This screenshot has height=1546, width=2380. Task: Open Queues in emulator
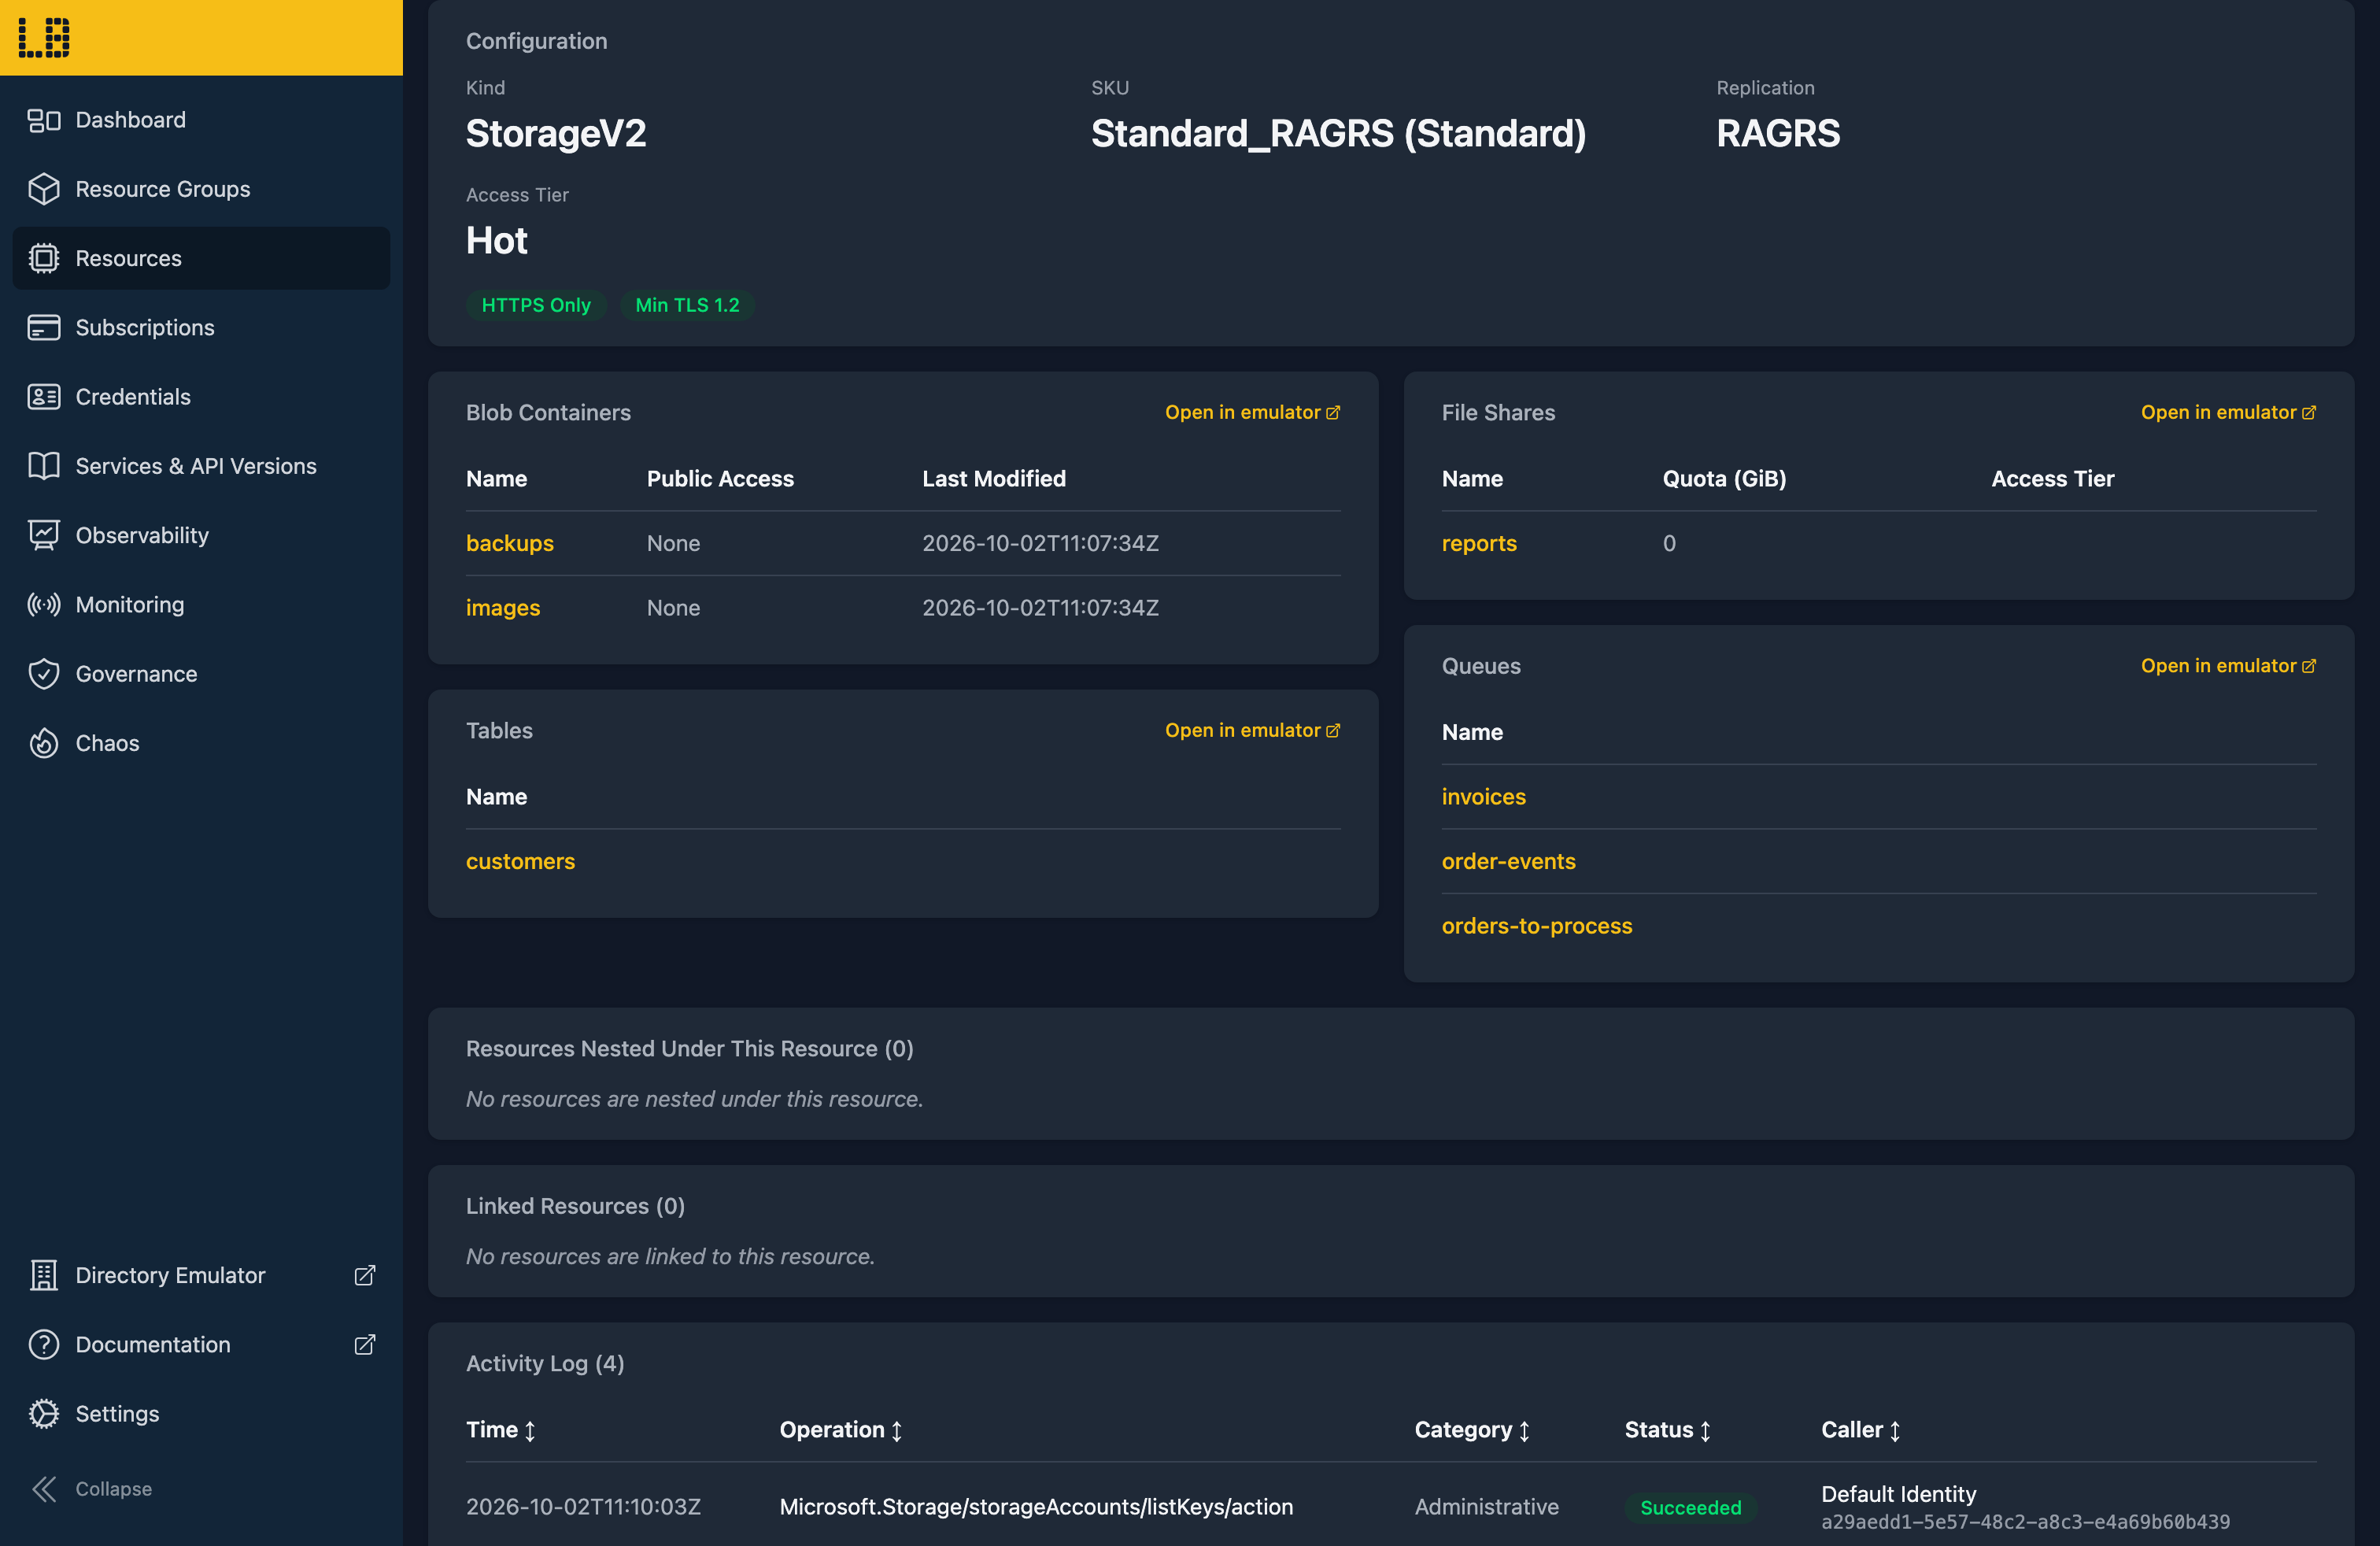point(2228,666)
